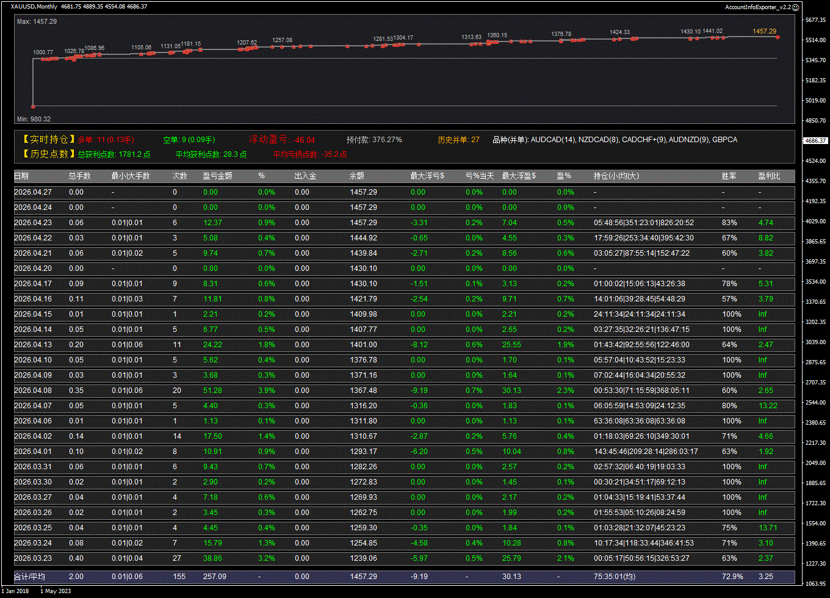Click the smiley face EA status icon
The width and height of the screenshot is (830, 598).
pyautogui.click(x=795, y=7)
